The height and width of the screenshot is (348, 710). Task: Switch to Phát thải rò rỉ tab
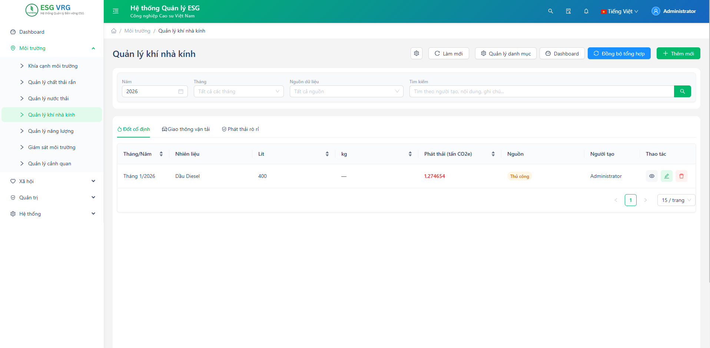pyautogui.click(x=240, y=129)
